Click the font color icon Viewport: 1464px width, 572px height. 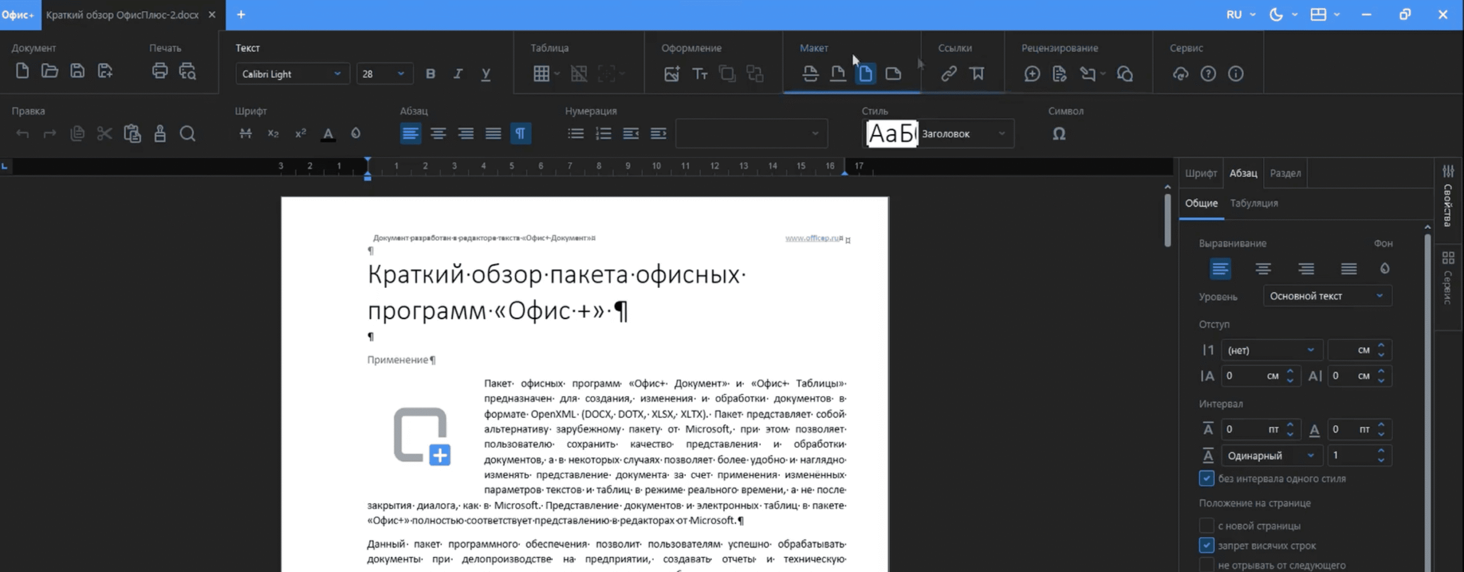pyautogui.click(x=328, y=134)
